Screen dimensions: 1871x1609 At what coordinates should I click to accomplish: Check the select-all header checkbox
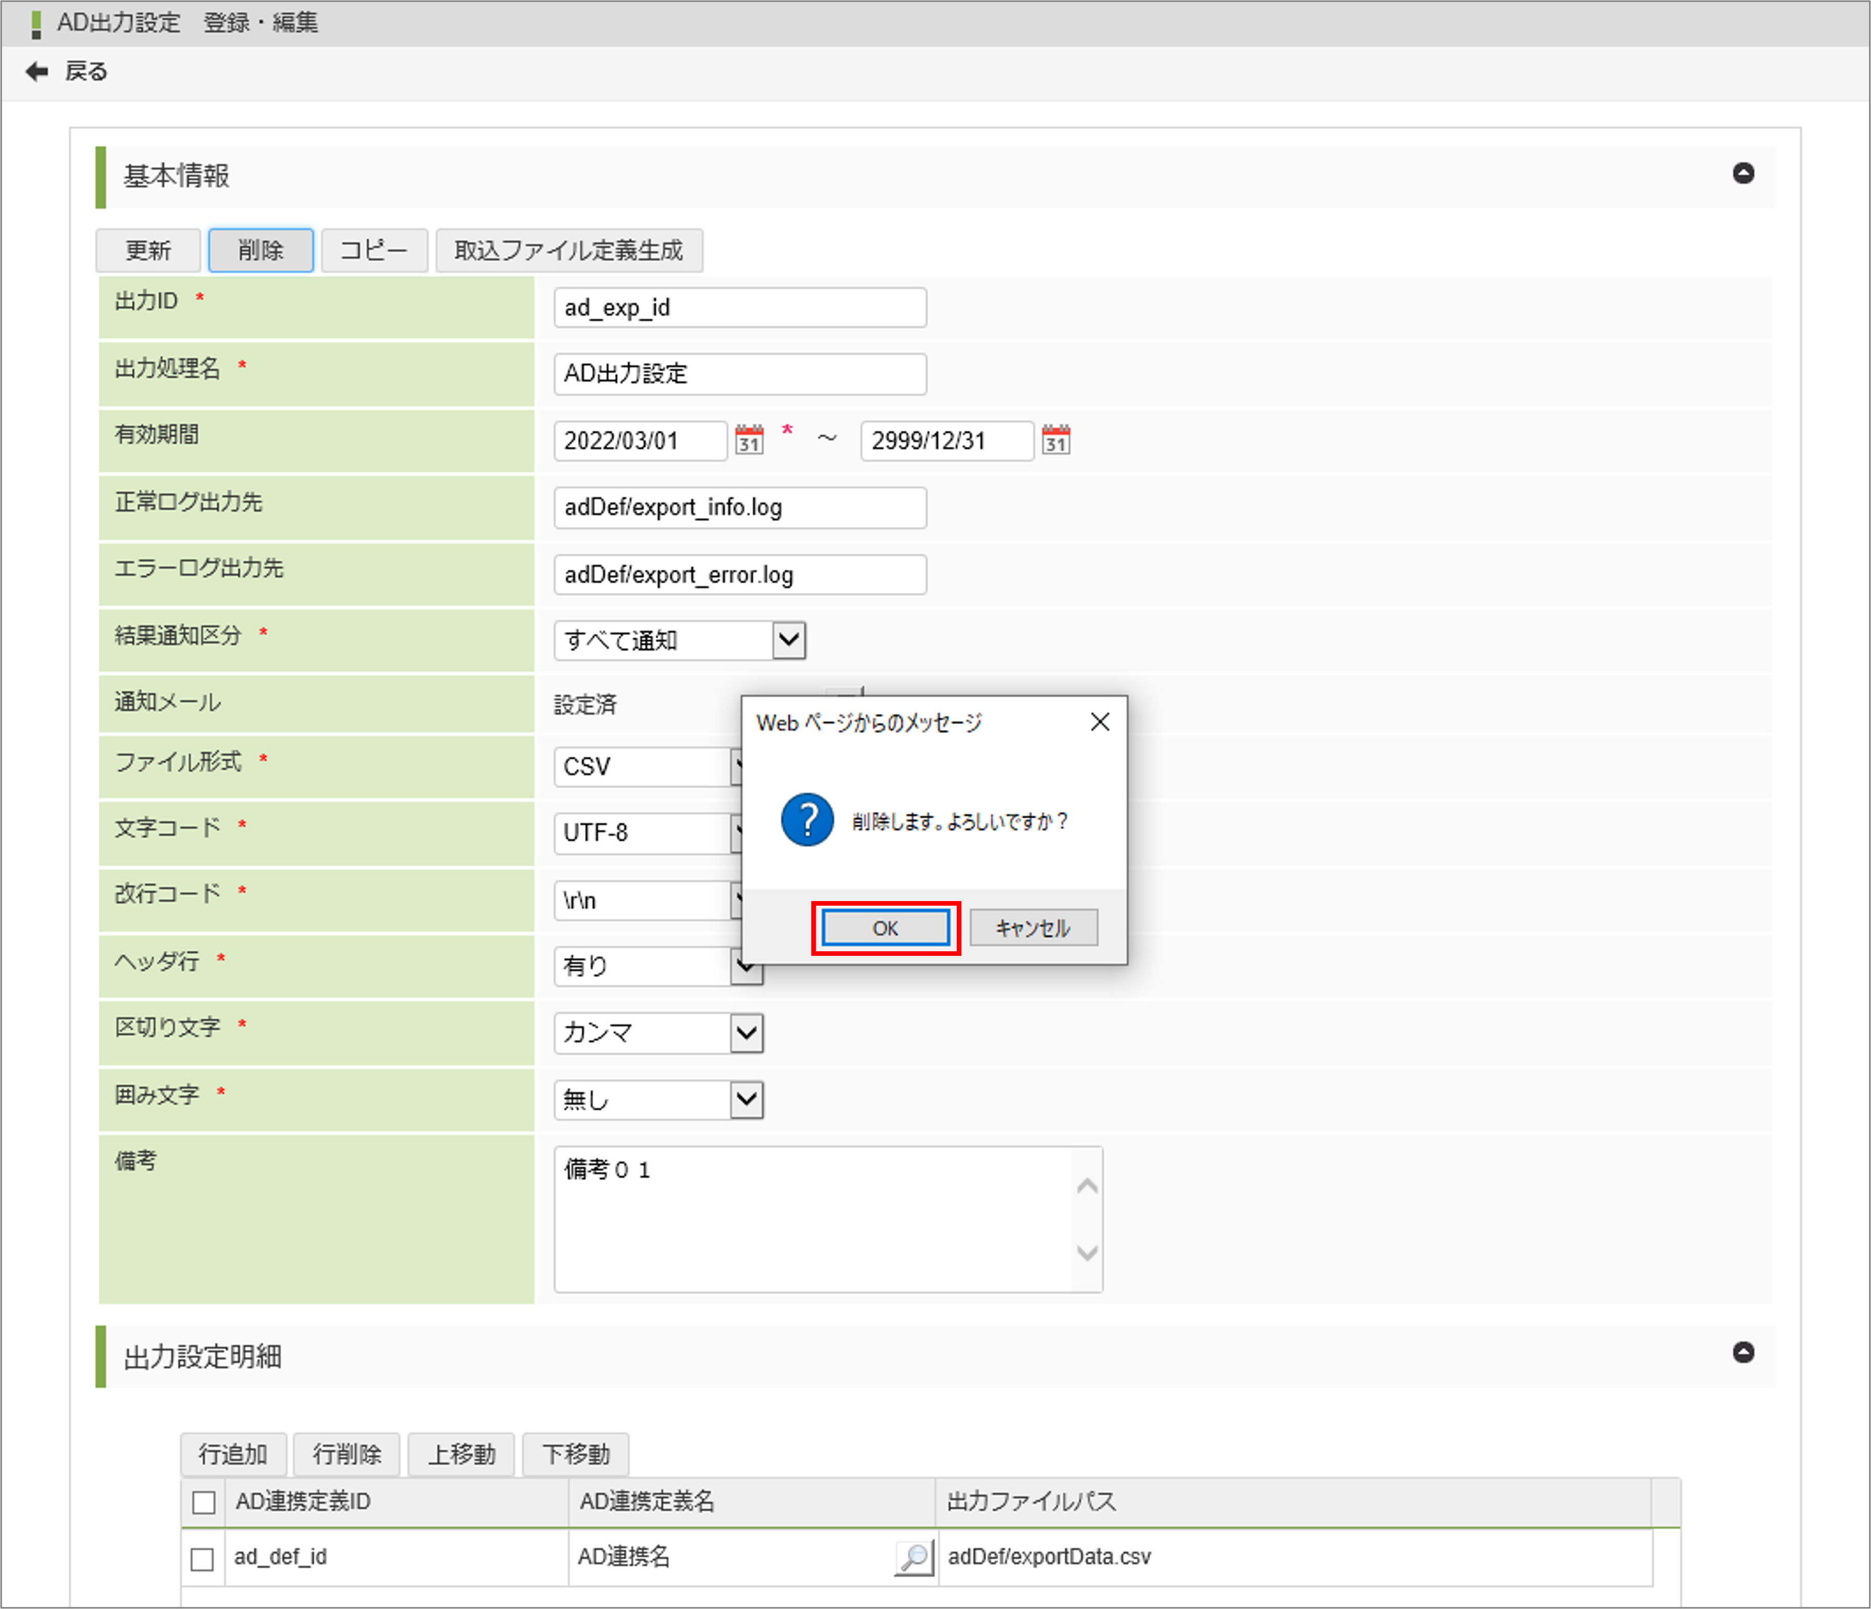click(x=204, y=1501)
